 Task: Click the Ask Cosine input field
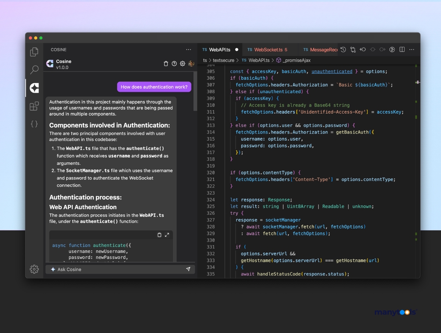(120, 269)
